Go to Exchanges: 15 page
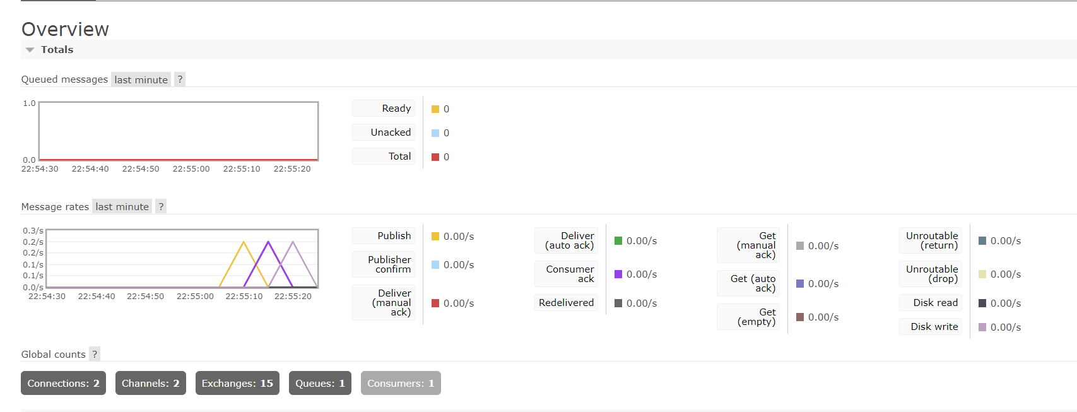The width and height of the screenshot is (1077, 412). click(237, 383)
